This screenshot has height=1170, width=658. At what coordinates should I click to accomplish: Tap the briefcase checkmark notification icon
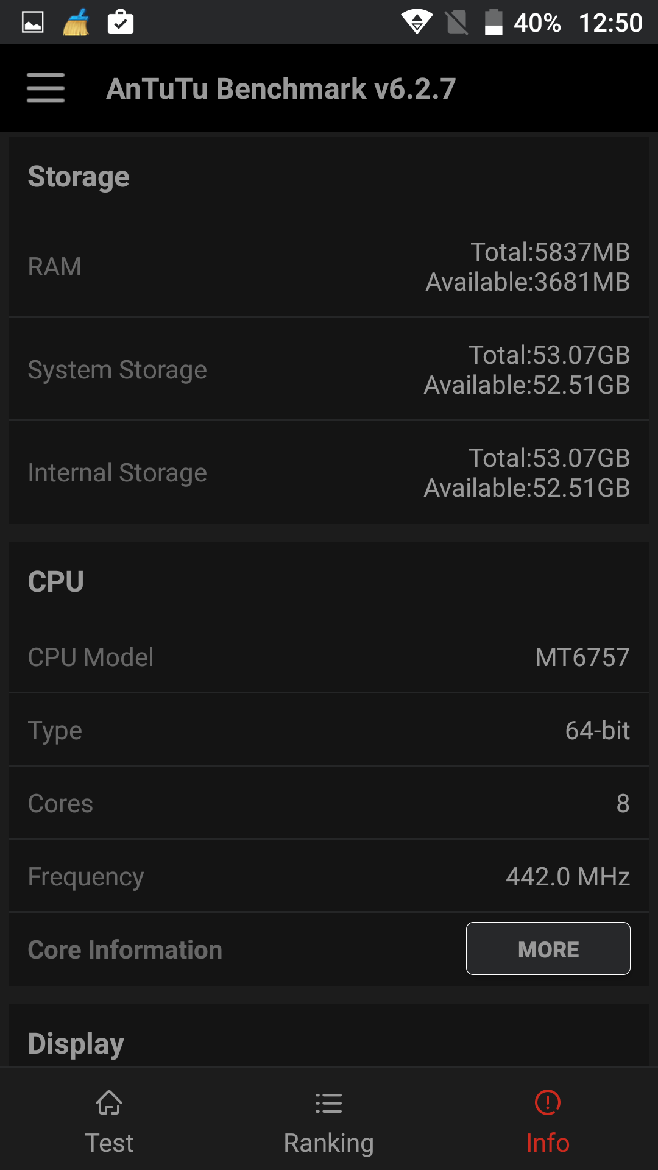pos(121,23)
